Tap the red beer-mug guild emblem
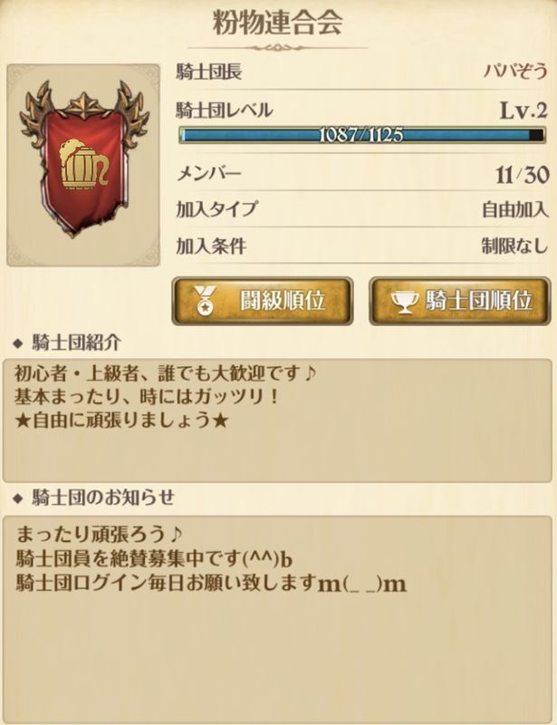 coord(83,159)
